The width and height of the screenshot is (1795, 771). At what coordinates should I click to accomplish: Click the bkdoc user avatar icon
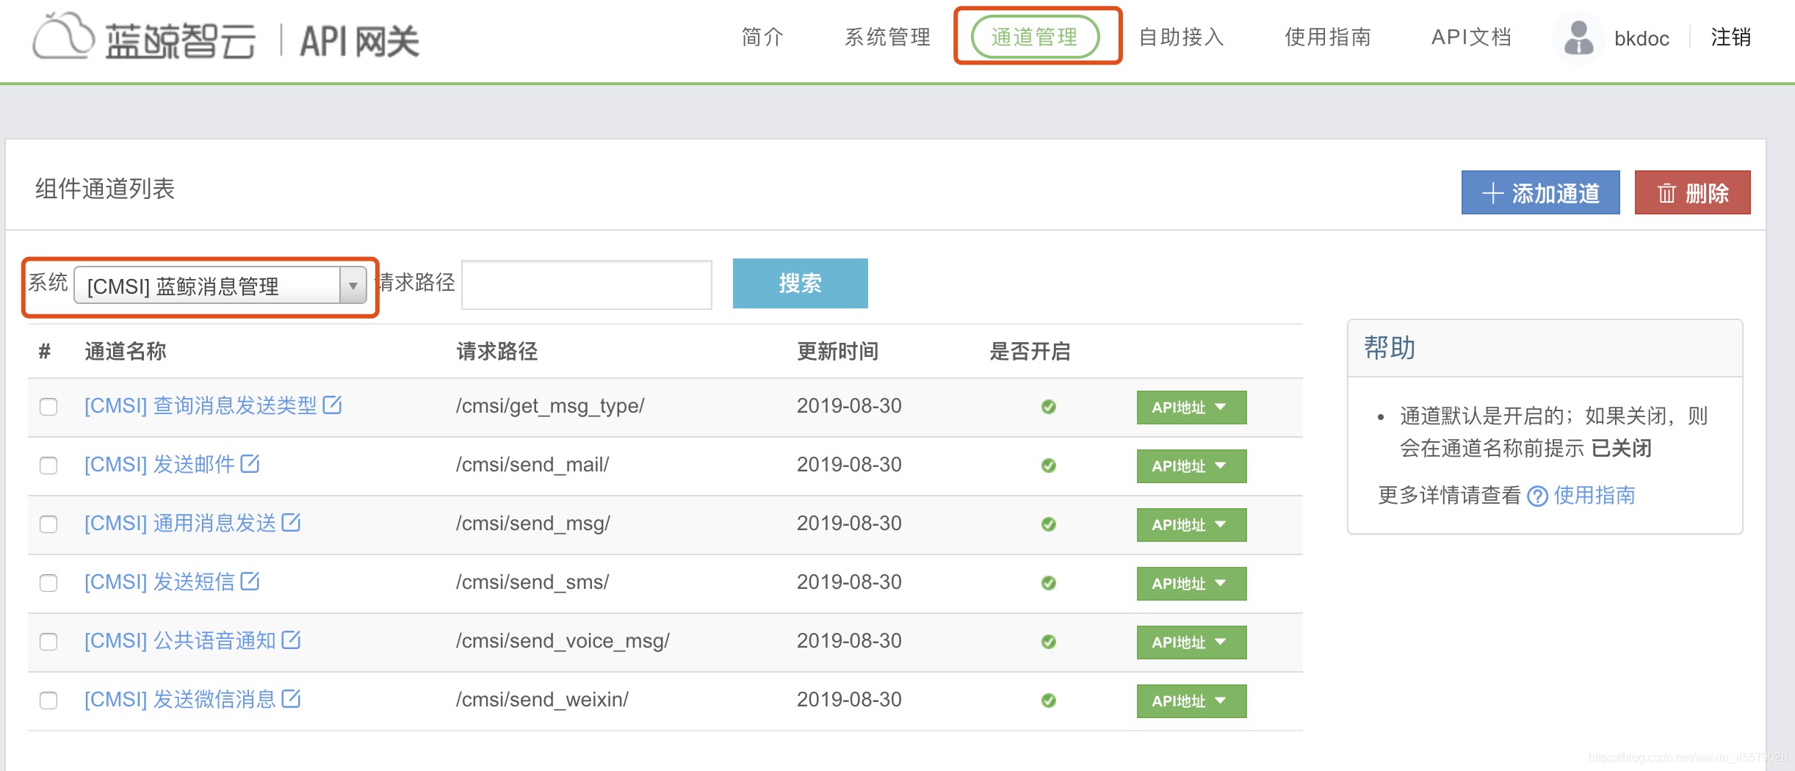click(1578, 38)
